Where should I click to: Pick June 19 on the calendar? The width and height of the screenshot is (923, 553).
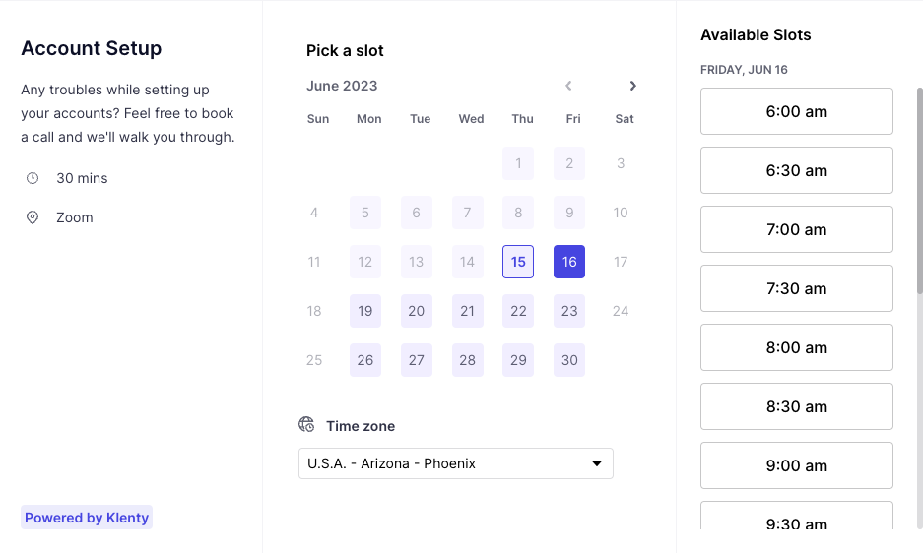365,311
